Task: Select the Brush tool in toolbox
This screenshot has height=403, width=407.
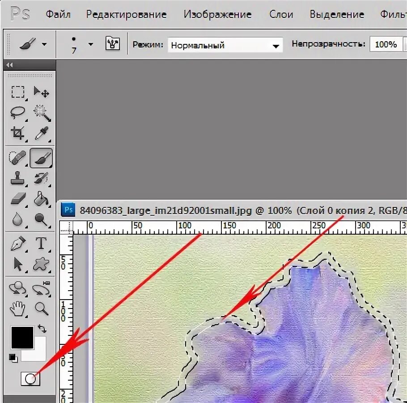Action: pos(41,158)
